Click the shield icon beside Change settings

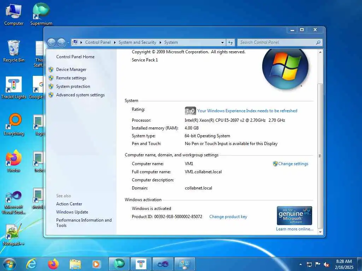(275, 164)
